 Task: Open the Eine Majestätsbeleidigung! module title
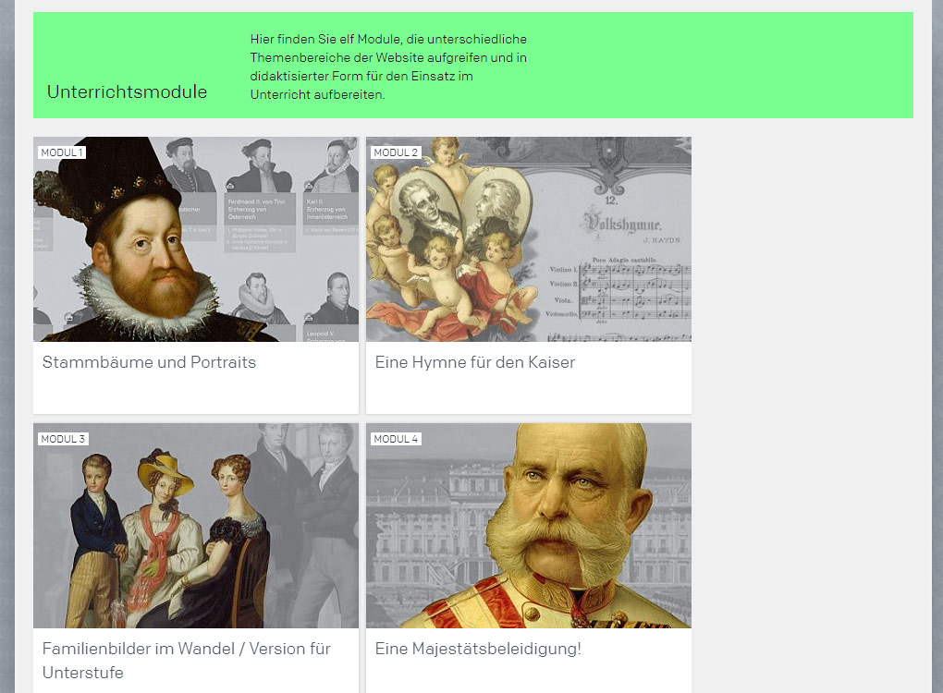point(478,650)
